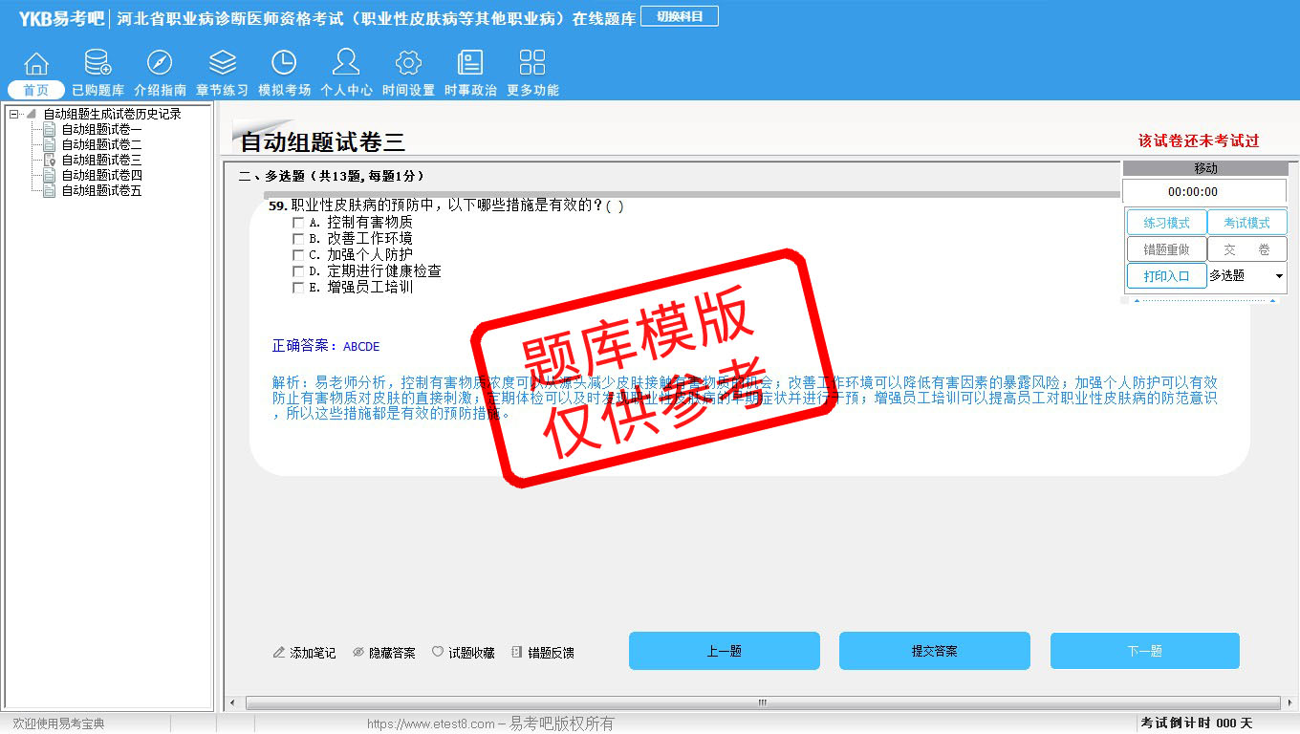The width and height of the screenshot is (1300, 734).
Task: Click the eye icon for 隐藏答案
Action: 358,653
